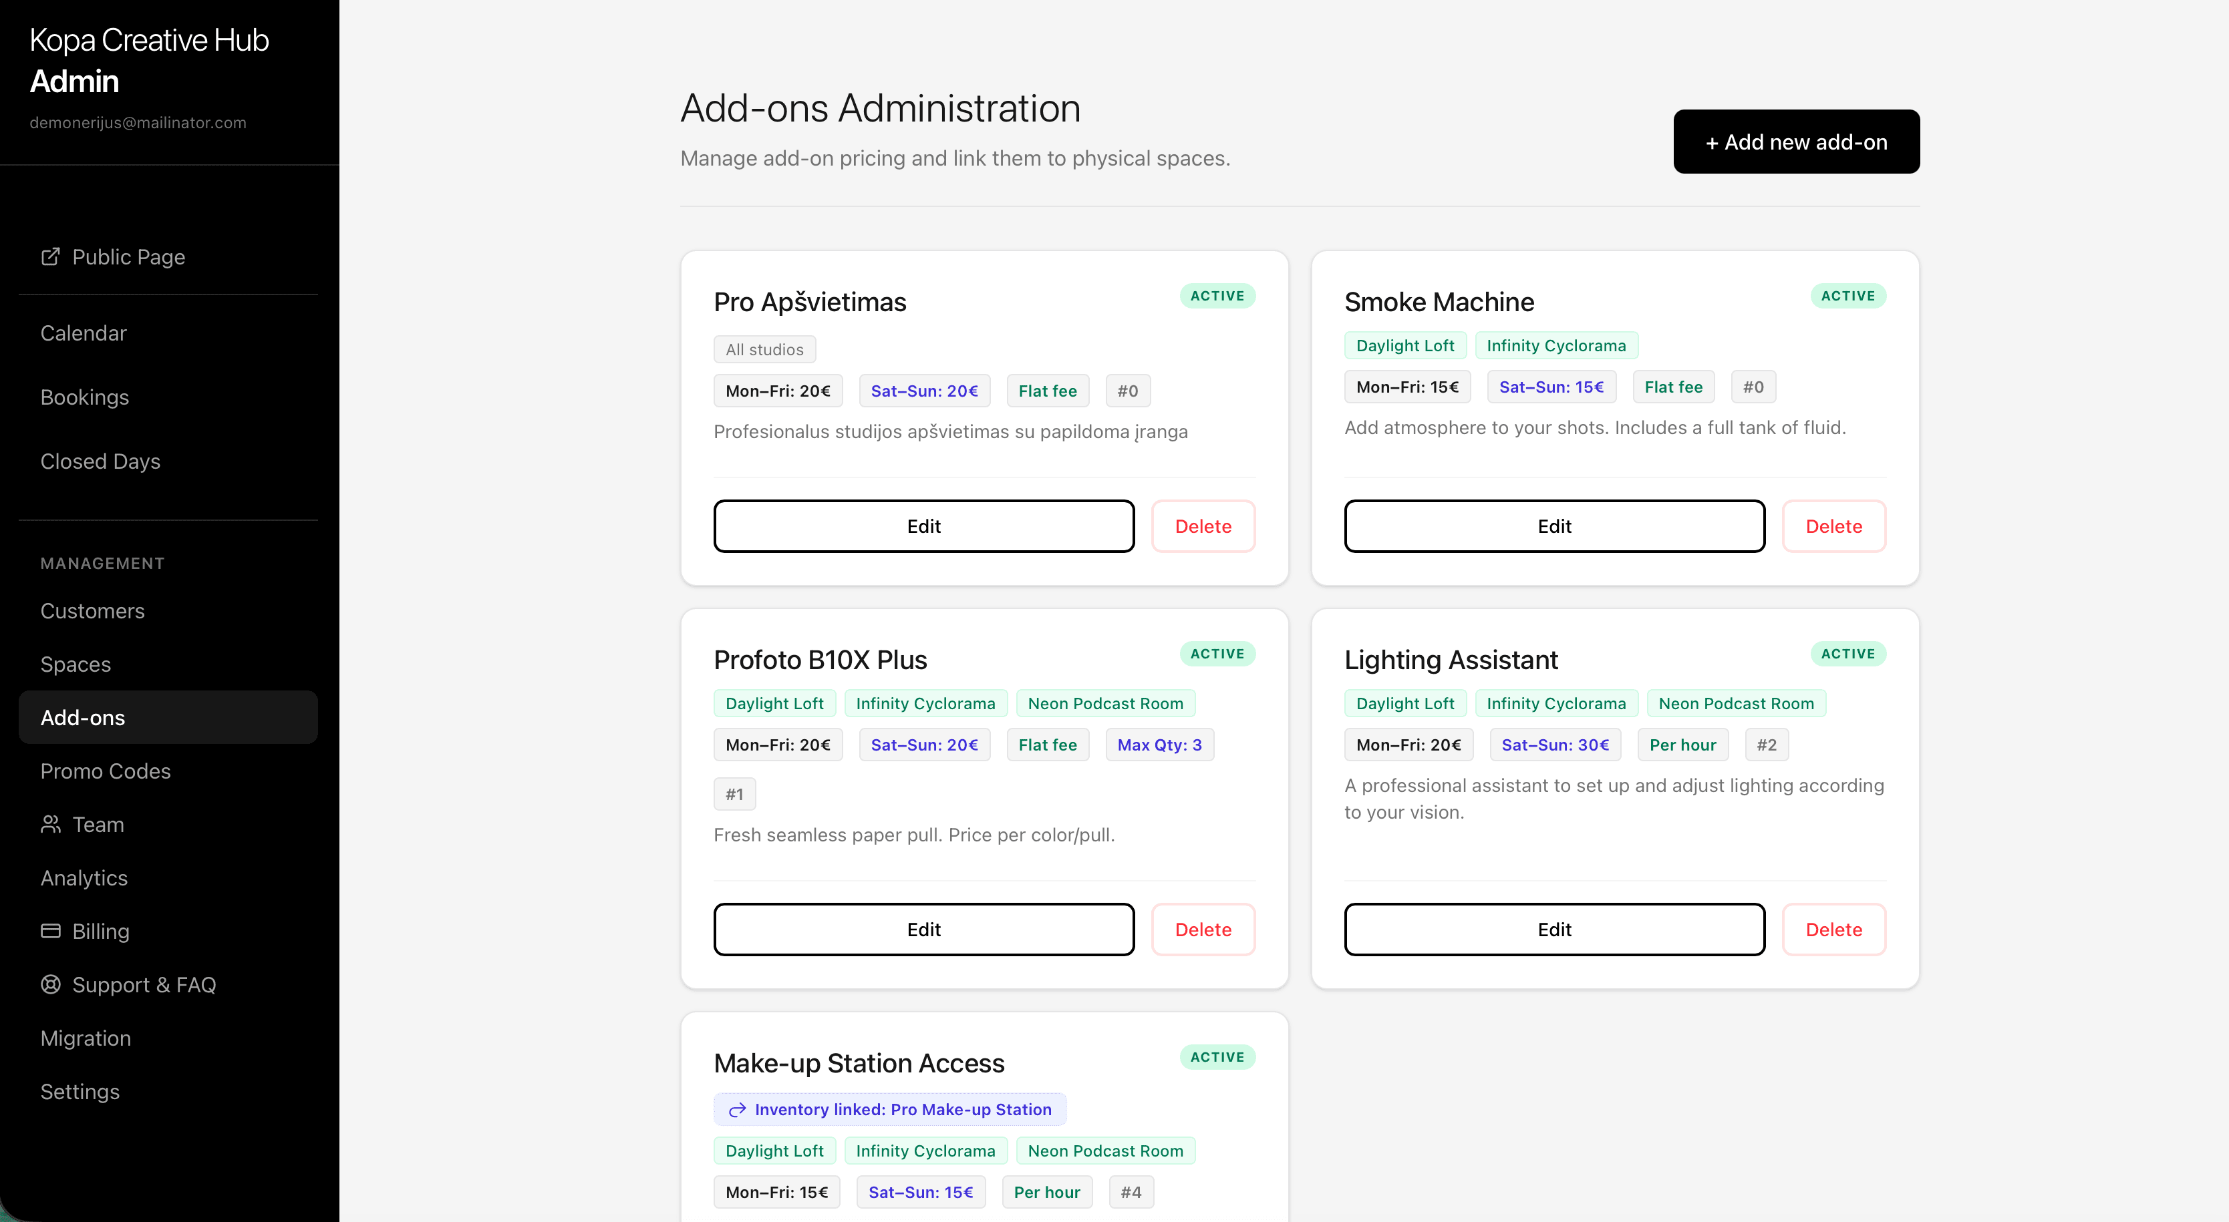
Task: Click the Add new add-on button
Action: pyautogui.click(x=1795, y=142)
